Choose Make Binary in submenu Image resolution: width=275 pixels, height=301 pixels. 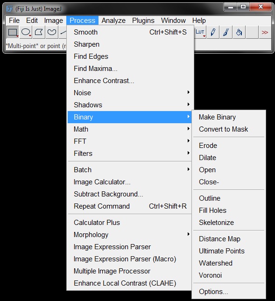click(x=229, y=117)
